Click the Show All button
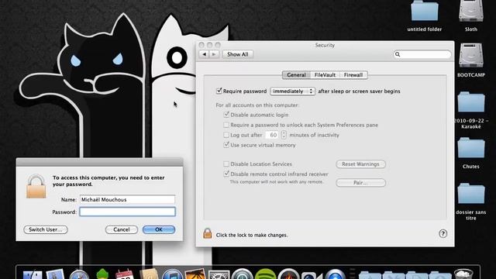 [x=238, y=54]
